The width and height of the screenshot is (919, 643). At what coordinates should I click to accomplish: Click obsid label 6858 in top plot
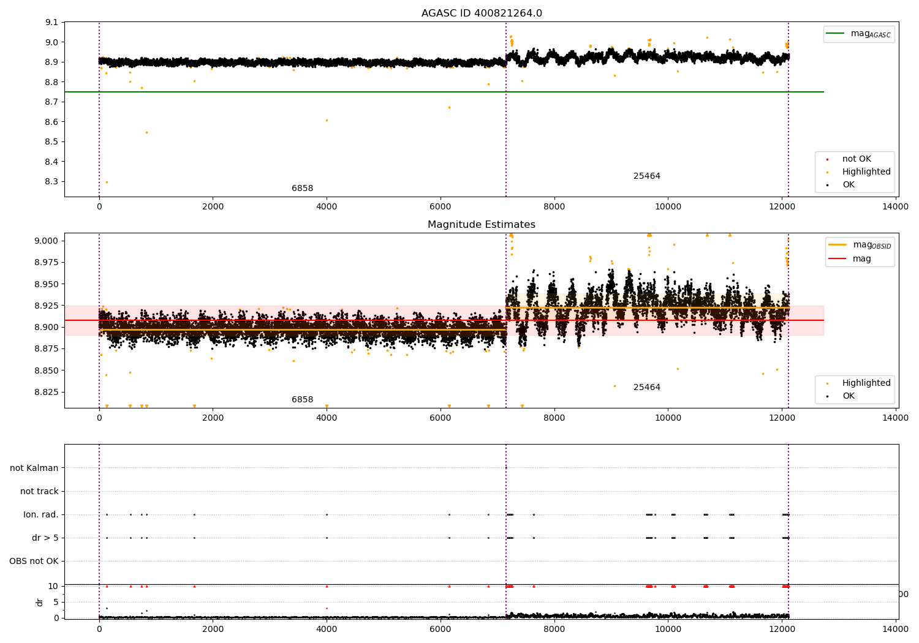click(x=302, y=189)
